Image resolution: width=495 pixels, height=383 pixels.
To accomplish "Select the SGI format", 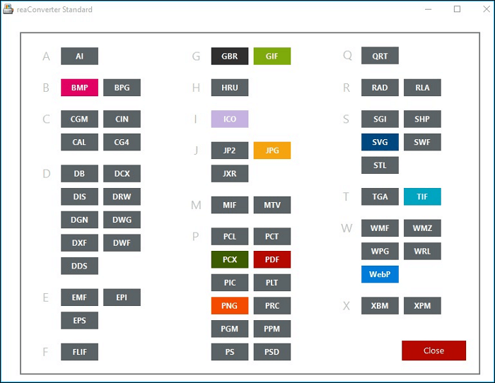I will [380, 119].
